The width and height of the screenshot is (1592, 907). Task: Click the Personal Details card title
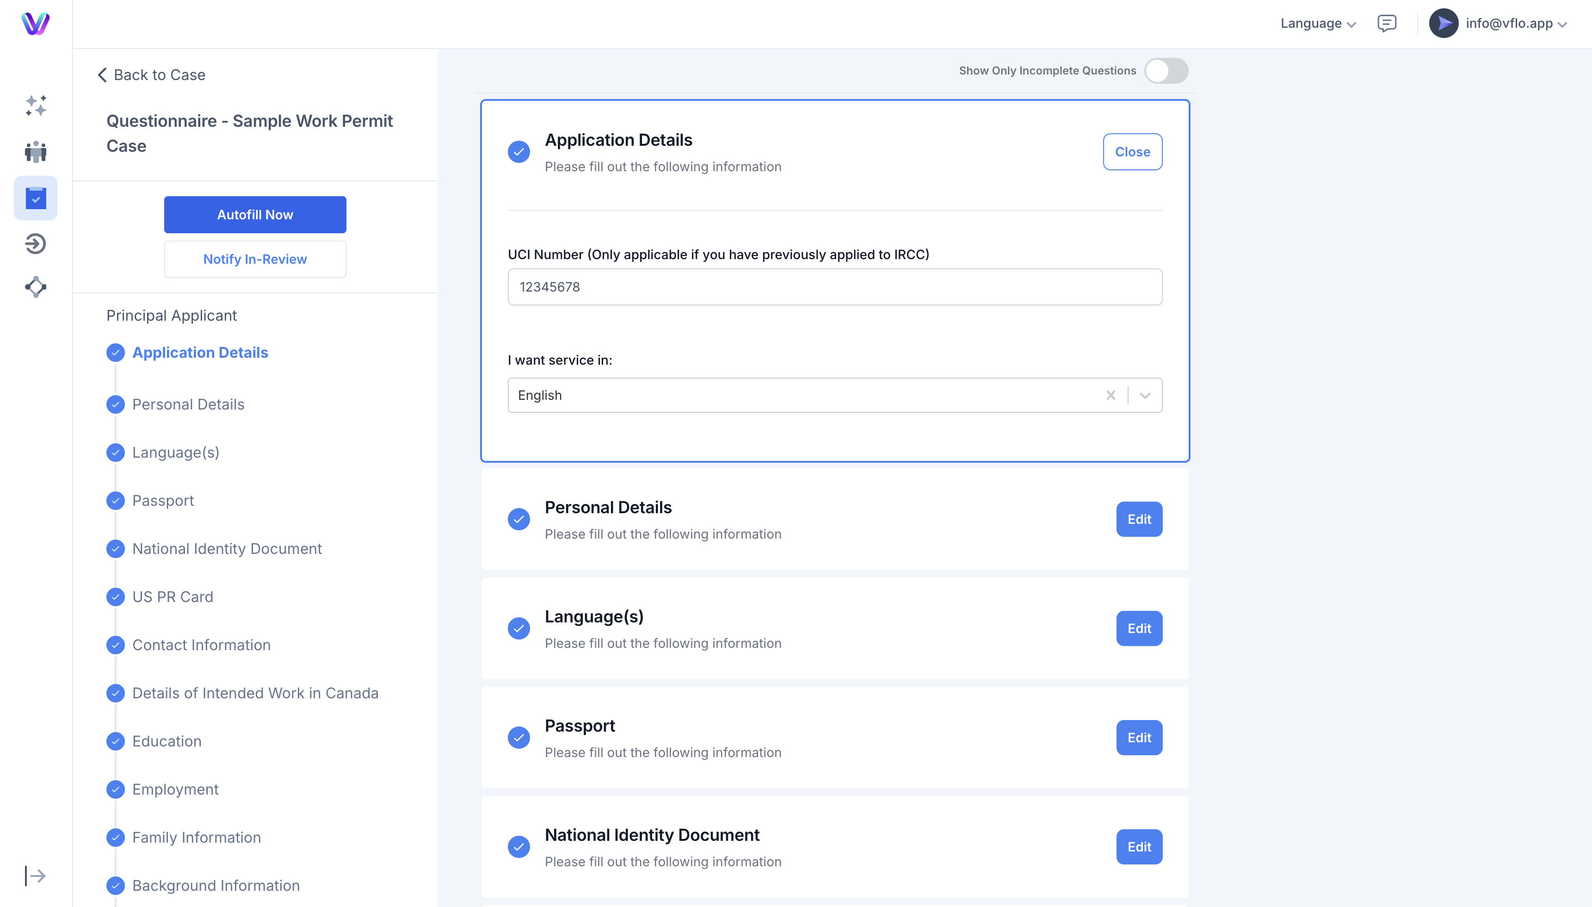click(x=608, y=508)
